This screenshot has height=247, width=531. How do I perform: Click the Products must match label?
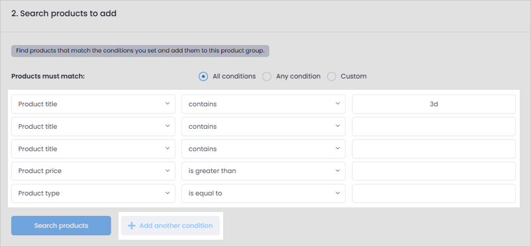click(48, 77)
